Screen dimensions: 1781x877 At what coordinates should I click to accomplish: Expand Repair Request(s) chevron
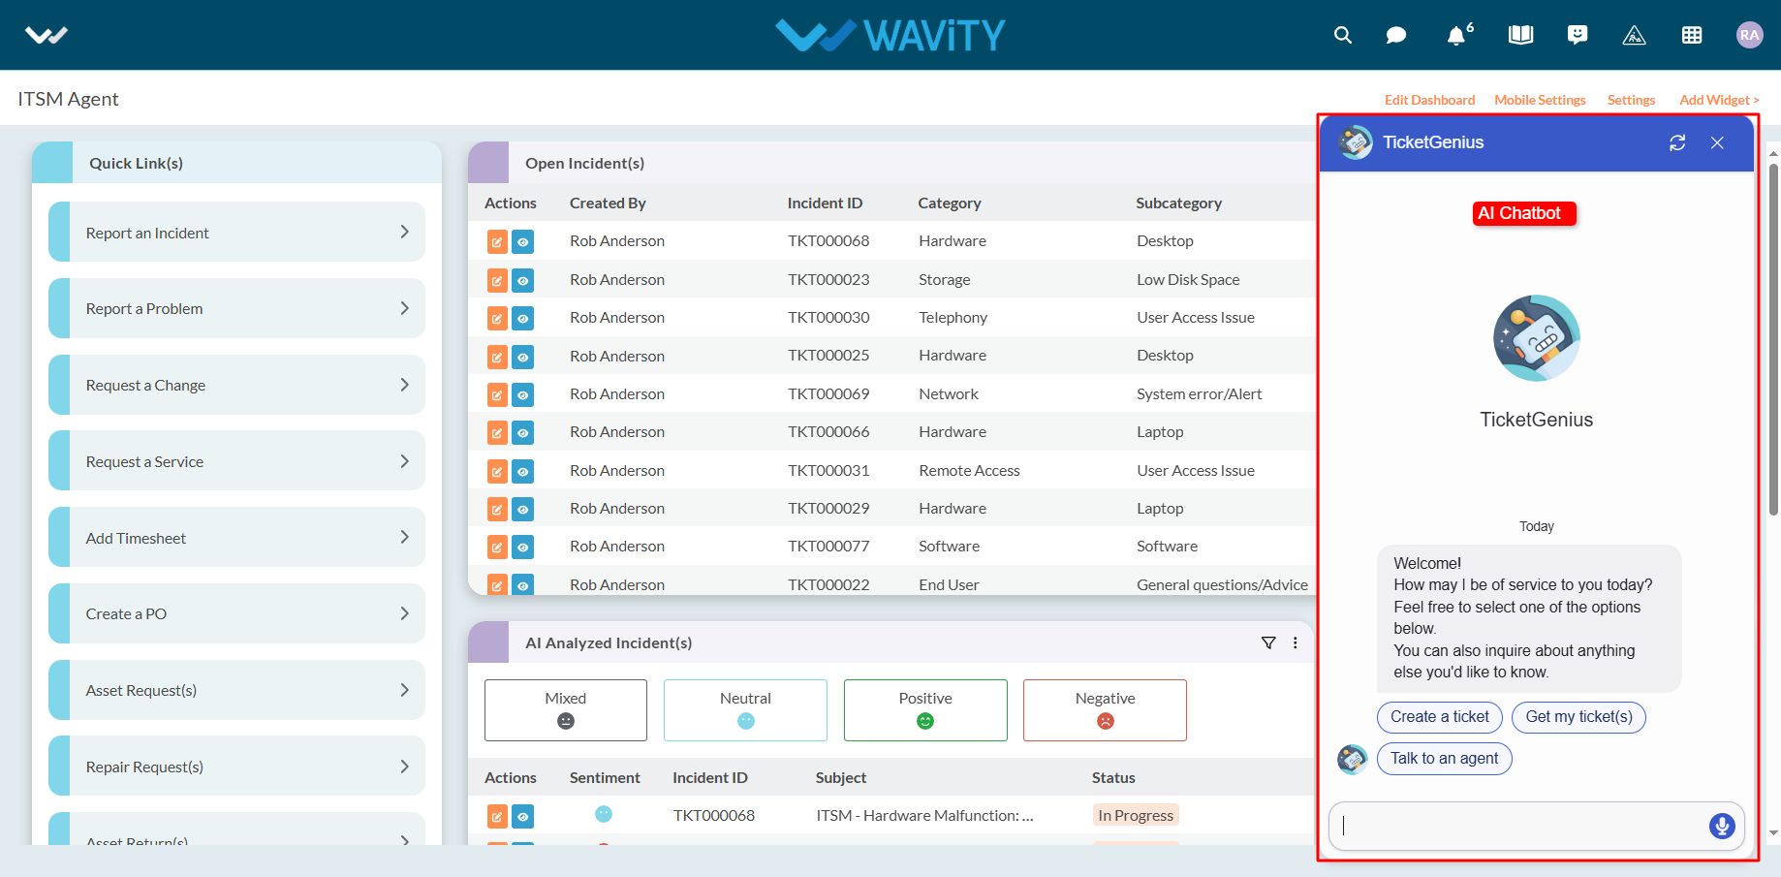405,767
